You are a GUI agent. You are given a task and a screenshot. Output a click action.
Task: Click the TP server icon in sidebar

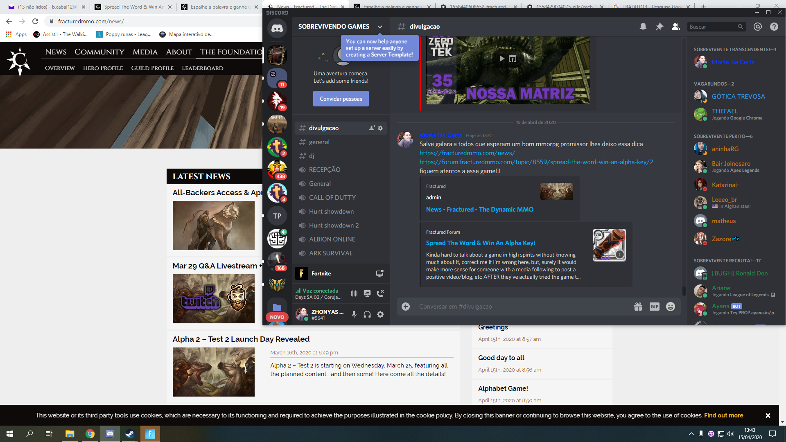coord(277,216)
